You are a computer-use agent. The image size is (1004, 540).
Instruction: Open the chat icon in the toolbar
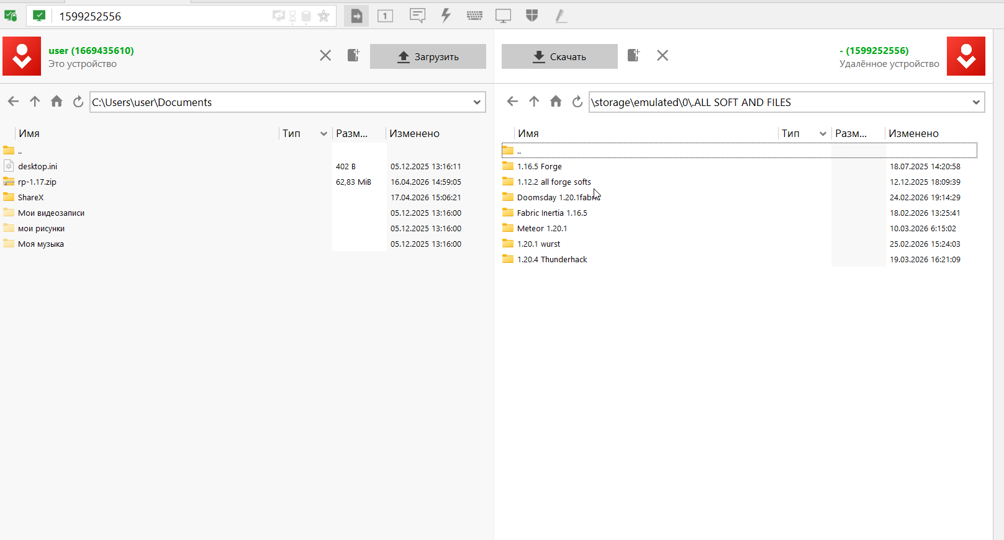pyautogui.click(x=417, y=15)
